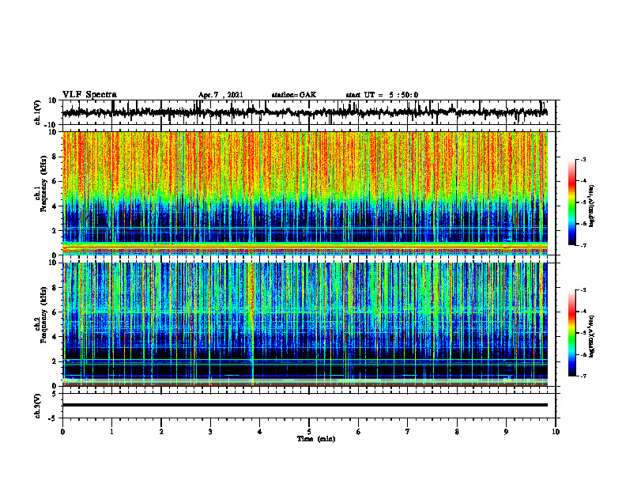Click the 'station=GAK' label
The width and height of the screenshot is (626, 484).
(294, 95)
